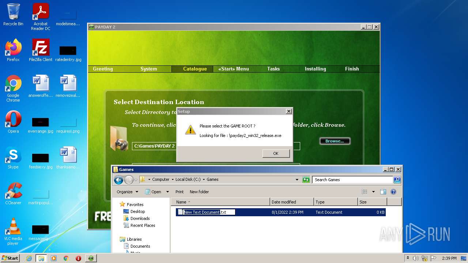This screenshot has width=468, height=263.
Task: Click Print in Games toolbar
Action: click(x=180, y=192)
